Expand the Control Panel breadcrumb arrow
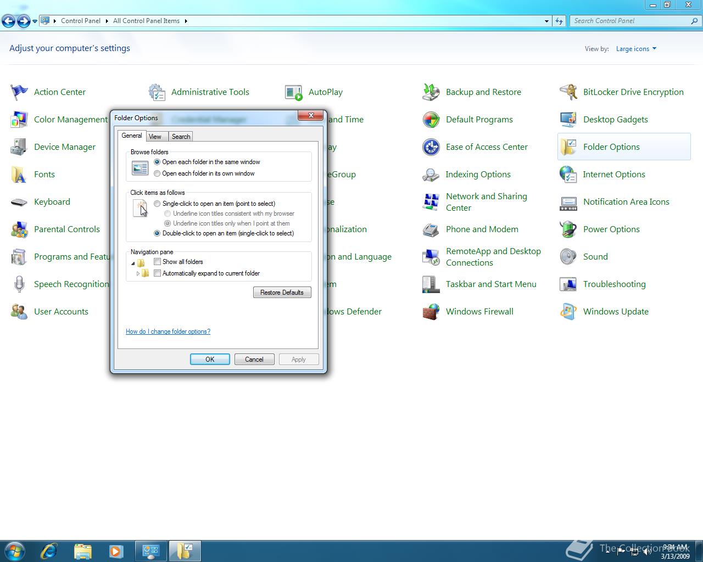Image resolution: width=703 pixels, height=562 pixels. [x=107, y=21]
